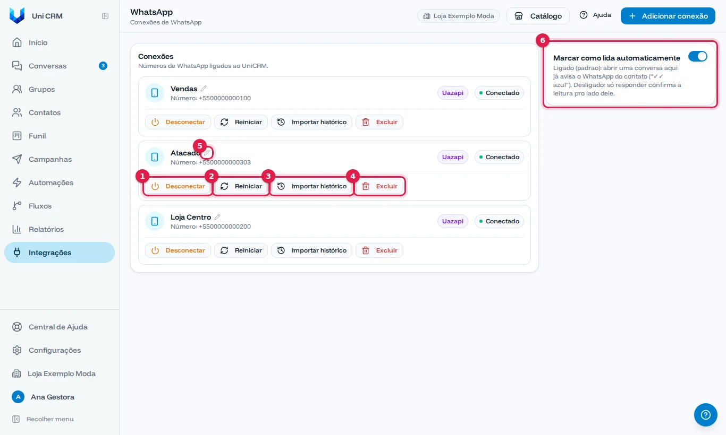726x435 pixels.
Task: Delete the Loja Centro connection
Action: pyautogui.click(x=379, y=250)
